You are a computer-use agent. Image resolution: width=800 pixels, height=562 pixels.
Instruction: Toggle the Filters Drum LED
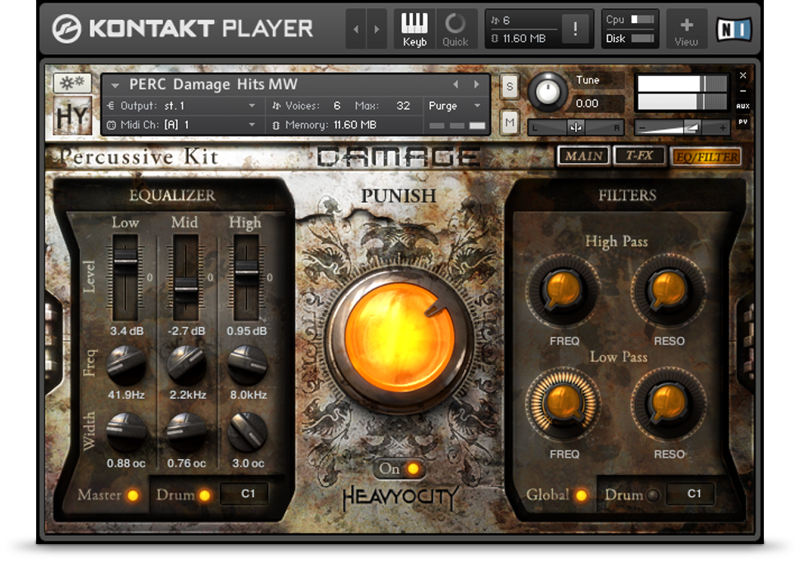point(652,495)
